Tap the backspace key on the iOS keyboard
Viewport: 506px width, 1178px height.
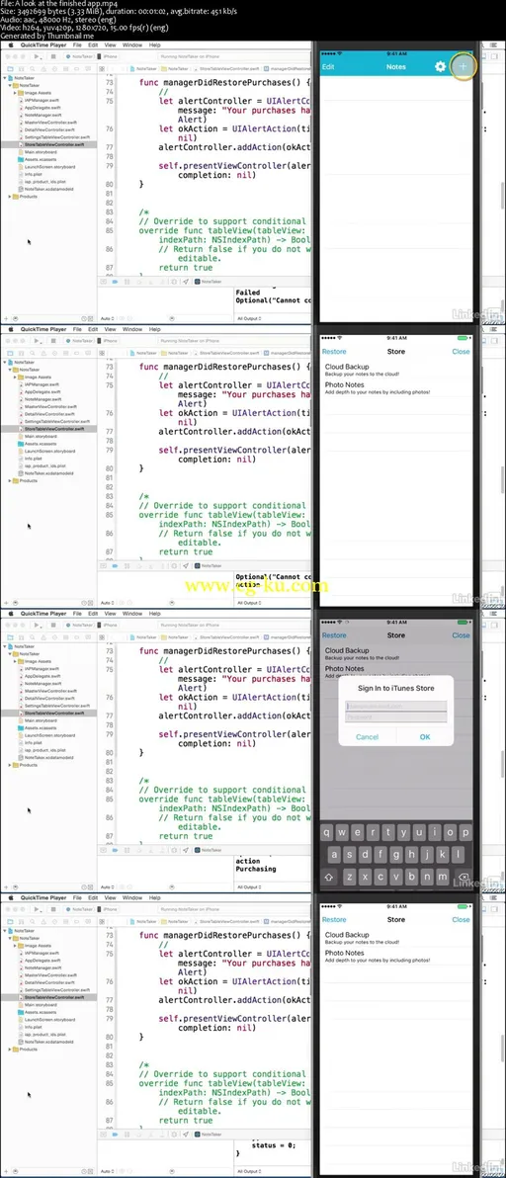click(x=464, y=877)
